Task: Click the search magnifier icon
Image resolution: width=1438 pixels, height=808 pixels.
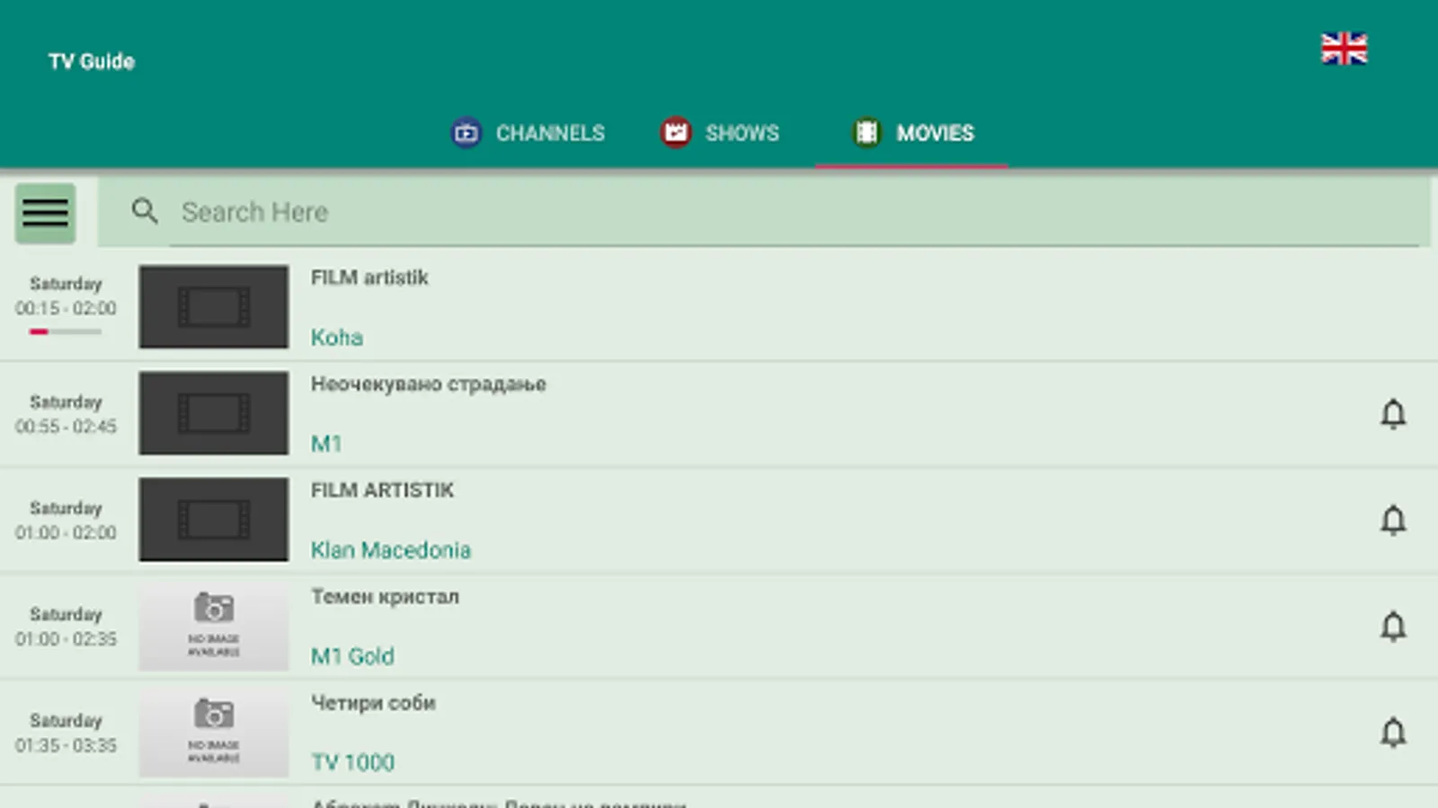Action: click(145, 212)
